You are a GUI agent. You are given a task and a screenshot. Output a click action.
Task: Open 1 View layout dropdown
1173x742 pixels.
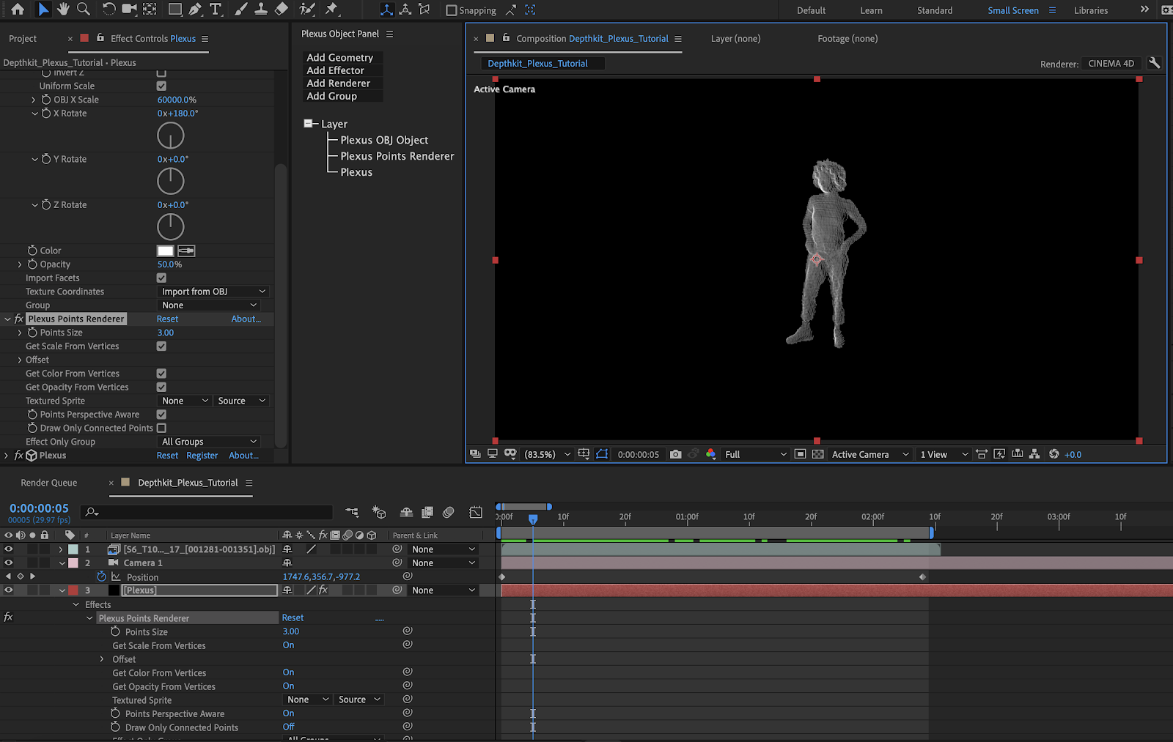coord(944,454)
